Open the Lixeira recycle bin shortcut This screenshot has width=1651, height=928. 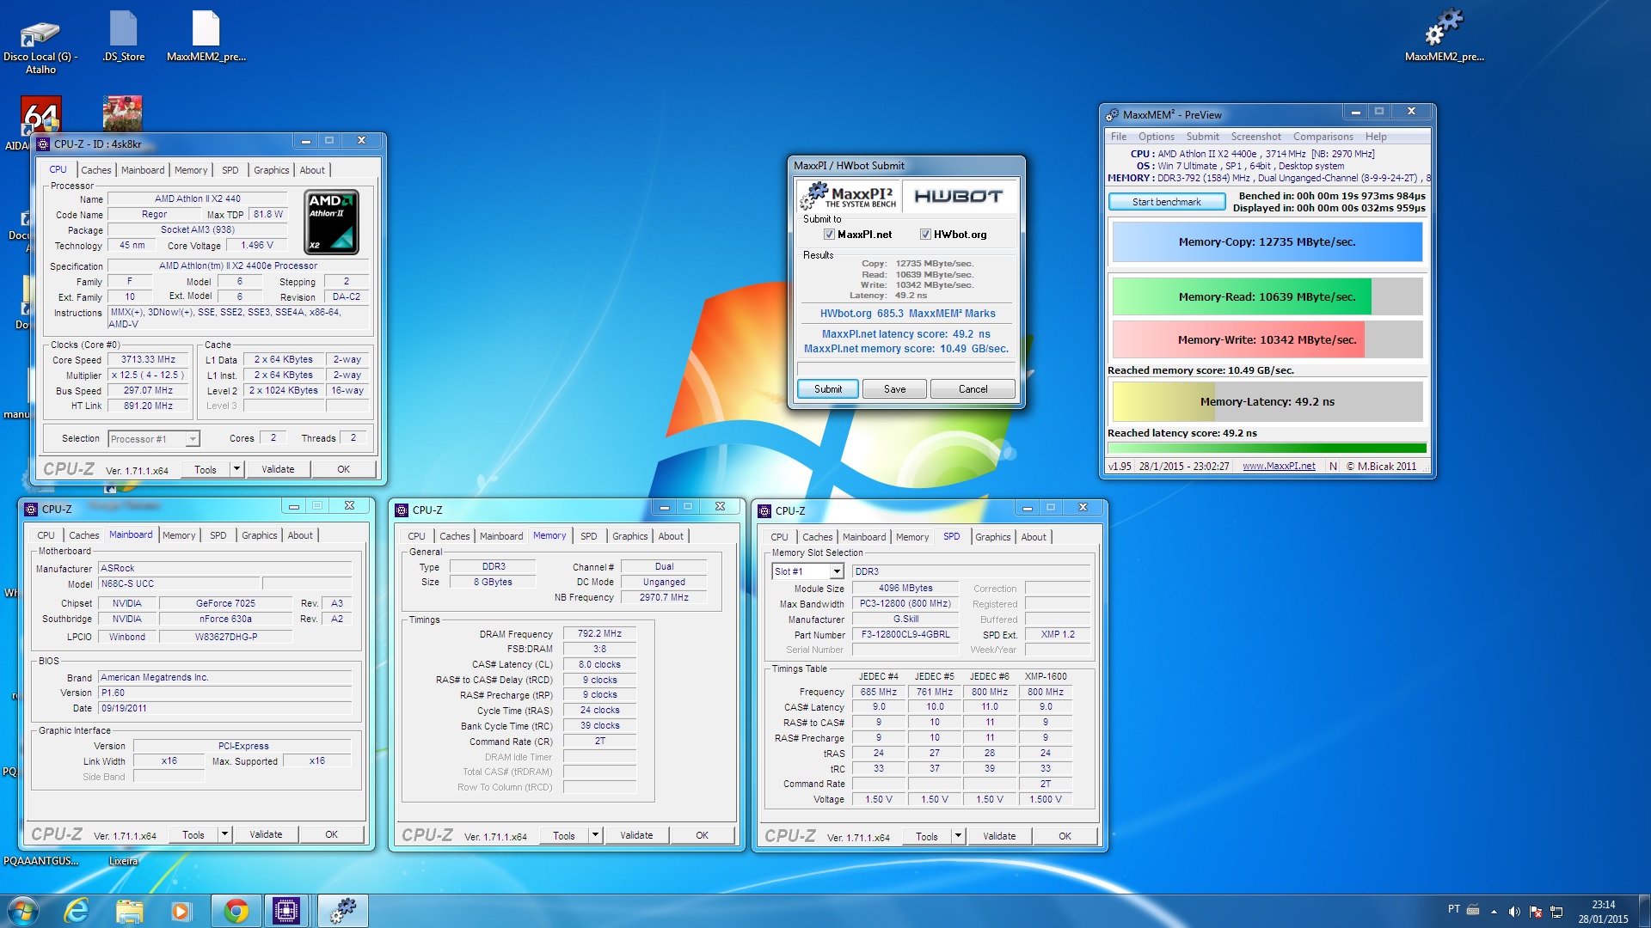[x=123, y=860]
